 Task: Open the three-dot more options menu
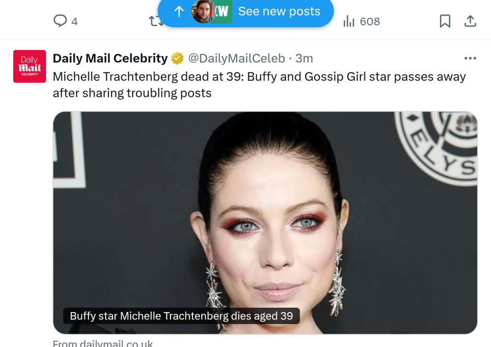(x=470, y=58)
